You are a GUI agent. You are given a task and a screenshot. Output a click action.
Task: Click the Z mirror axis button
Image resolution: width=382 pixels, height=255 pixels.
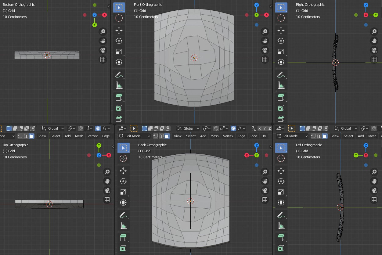269,128
